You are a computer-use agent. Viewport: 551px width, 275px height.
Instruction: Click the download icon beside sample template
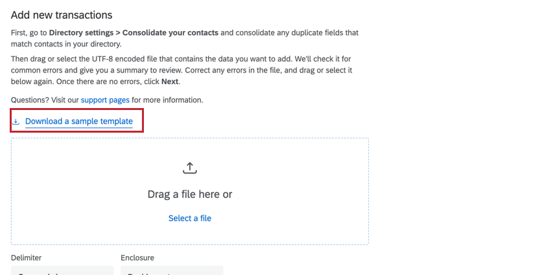(x=16, y=122)
